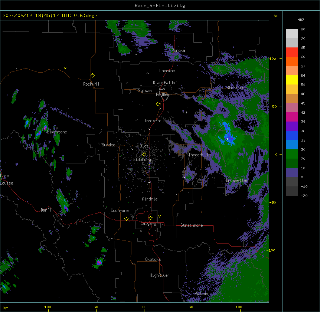Click the Limestone label

tap(57, 132)
